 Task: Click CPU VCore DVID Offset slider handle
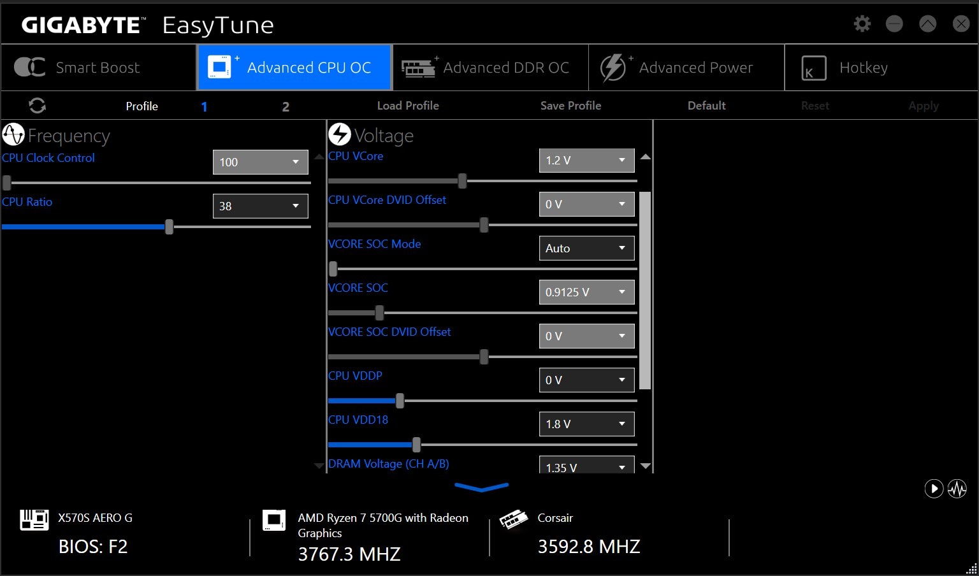[x=484, y=225]
